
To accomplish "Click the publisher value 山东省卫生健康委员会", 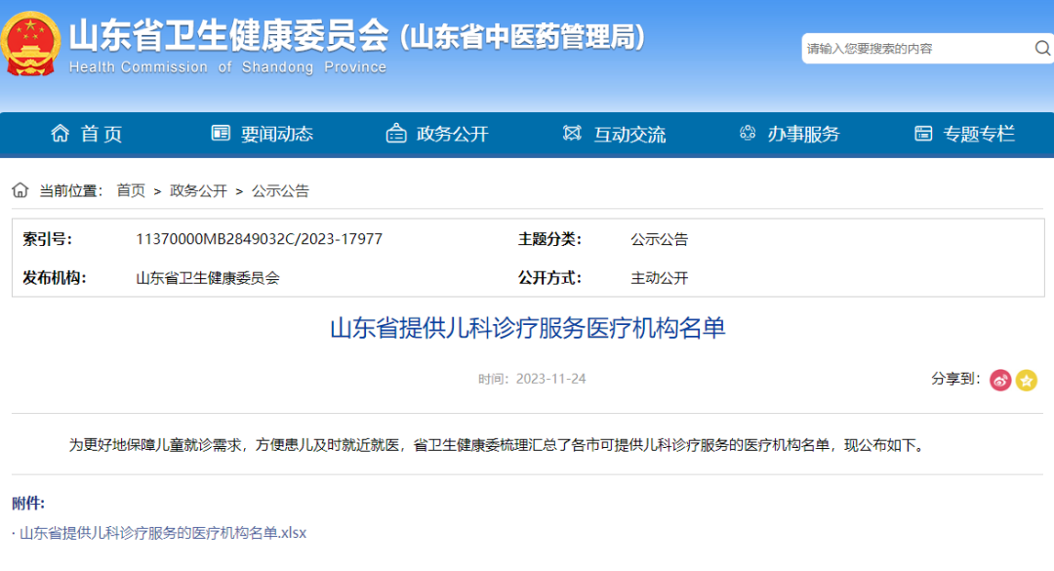I will pyautogui.click(x=208, y=278).
